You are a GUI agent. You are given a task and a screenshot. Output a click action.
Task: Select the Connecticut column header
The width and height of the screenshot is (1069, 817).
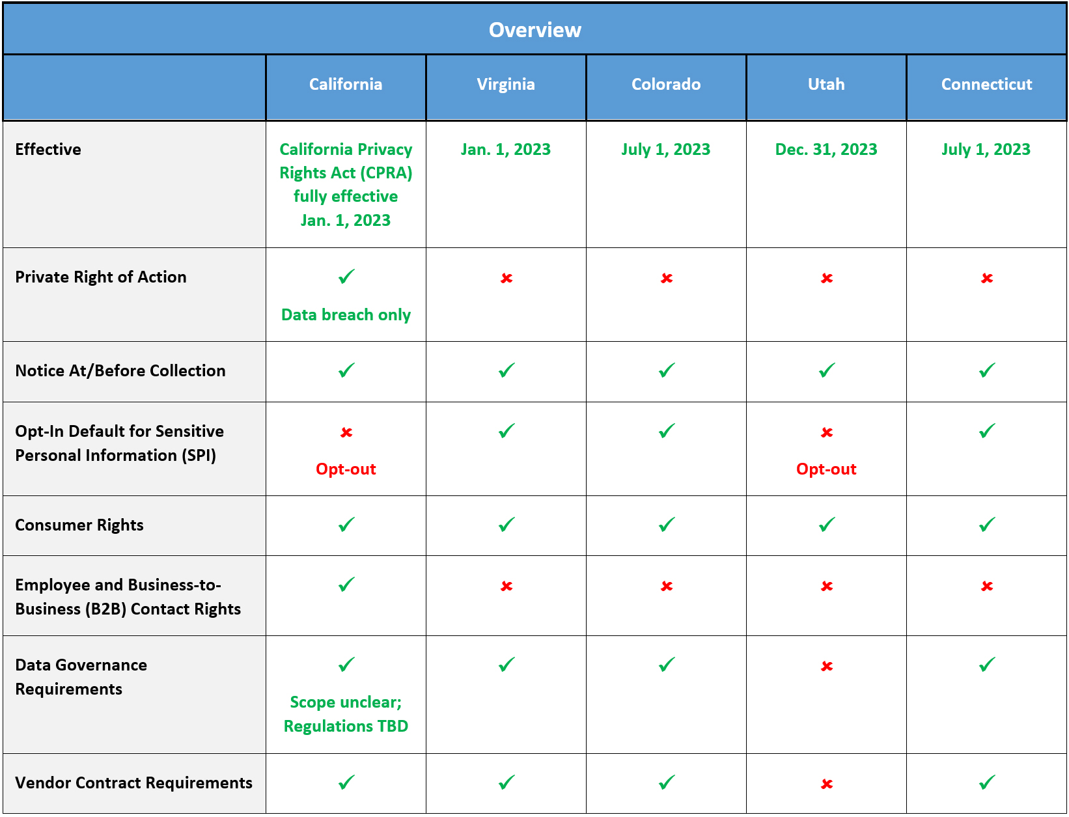tap(986, 85)
